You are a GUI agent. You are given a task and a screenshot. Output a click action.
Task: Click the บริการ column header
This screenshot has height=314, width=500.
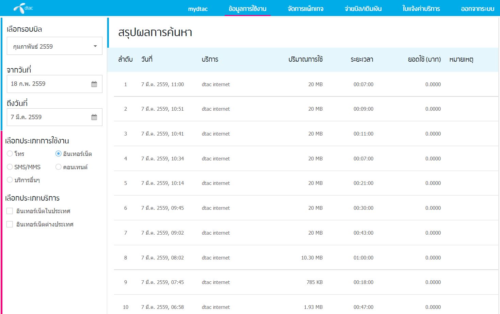click(x=210, y=60)
